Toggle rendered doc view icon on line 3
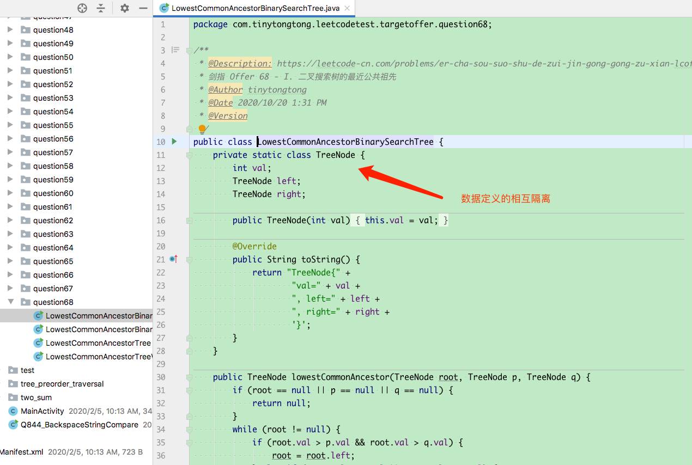This screenshot has width=692, height=465. [x=175, y=50]
